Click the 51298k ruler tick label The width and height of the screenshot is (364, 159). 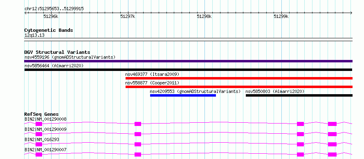[x=204, y=16]
